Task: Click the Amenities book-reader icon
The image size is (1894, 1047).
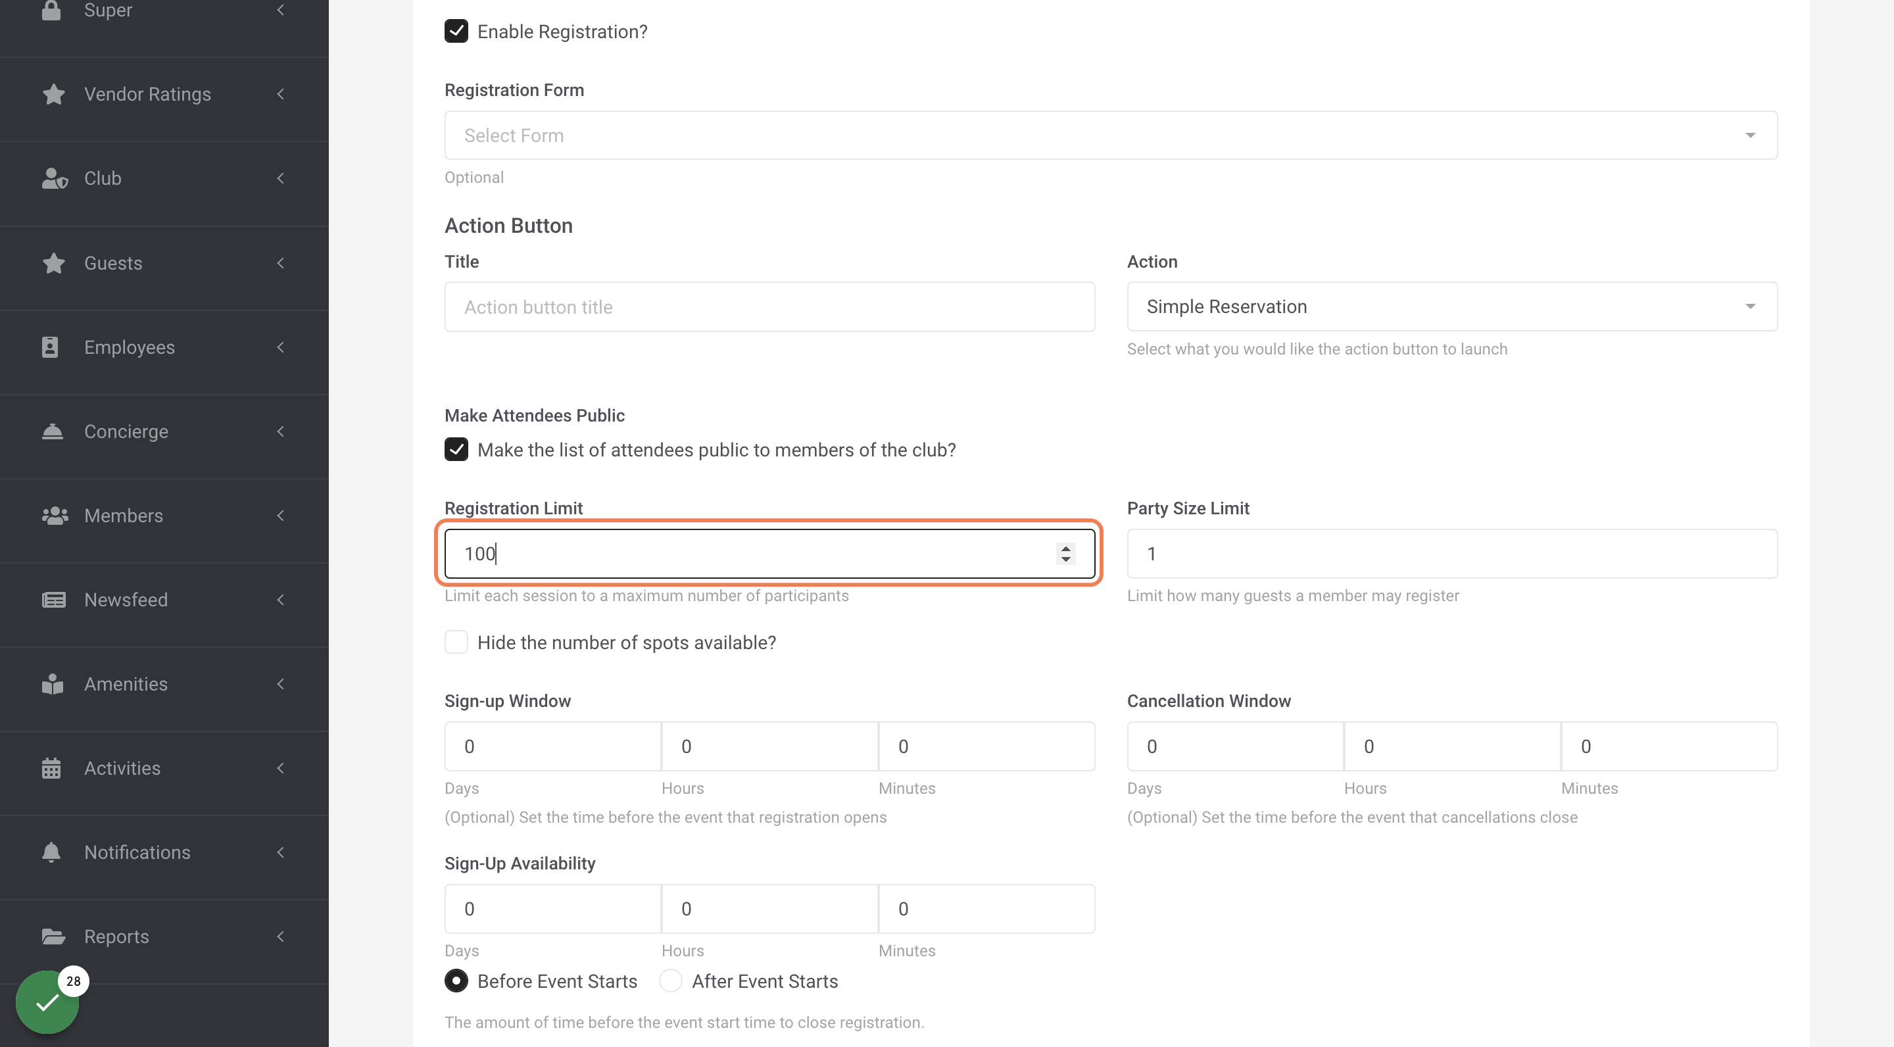Action: (x=52, y=684)
